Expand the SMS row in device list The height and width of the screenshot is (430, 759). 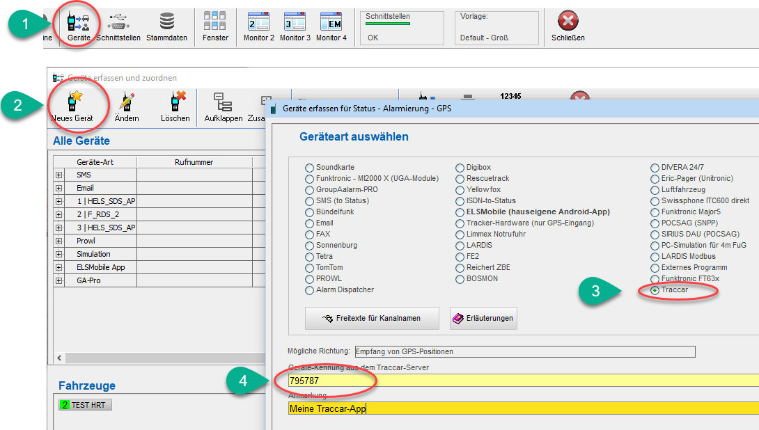click(x=58, y=175)
